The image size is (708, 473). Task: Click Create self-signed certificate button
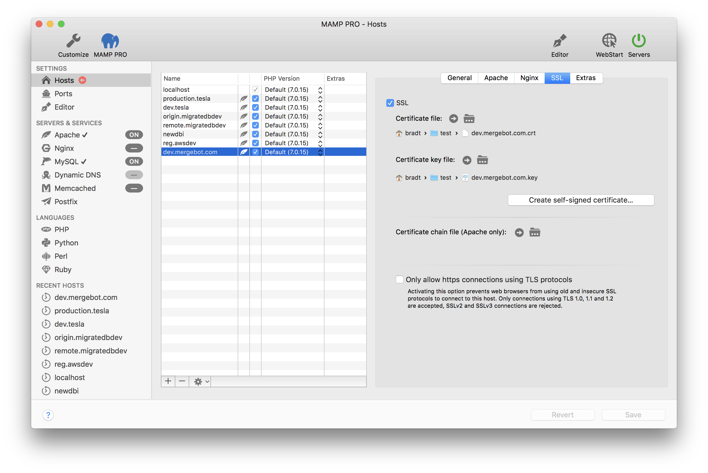(x=581, y=200)
